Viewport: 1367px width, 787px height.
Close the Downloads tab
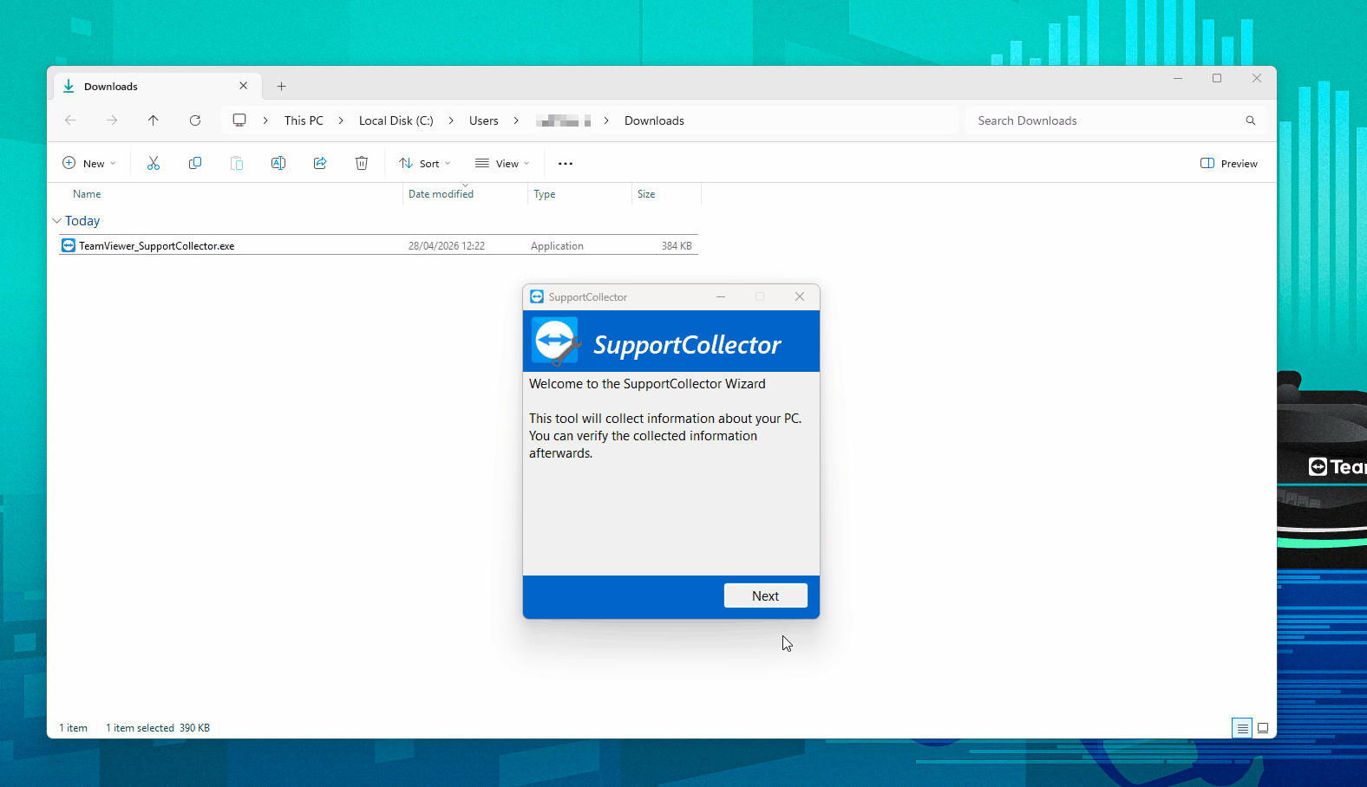244,86
